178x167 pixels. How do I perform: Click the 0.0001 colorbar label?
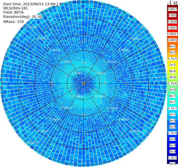[172, 40]
